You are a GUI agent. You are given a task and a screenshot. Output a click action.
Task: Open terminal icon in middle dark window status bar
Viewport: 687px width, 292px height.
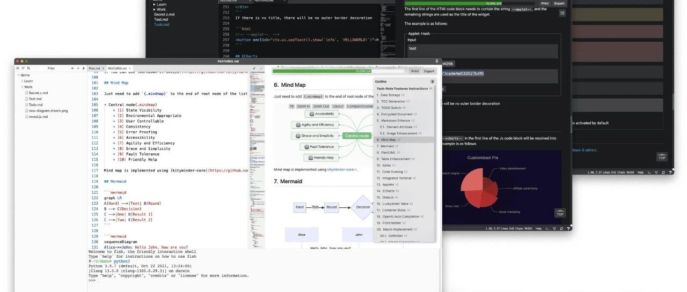tap(546, 229)
